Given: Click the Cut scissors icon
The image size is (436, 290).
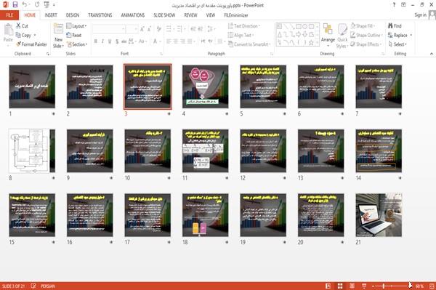Looking at the screenshot, I should [18, 26].
